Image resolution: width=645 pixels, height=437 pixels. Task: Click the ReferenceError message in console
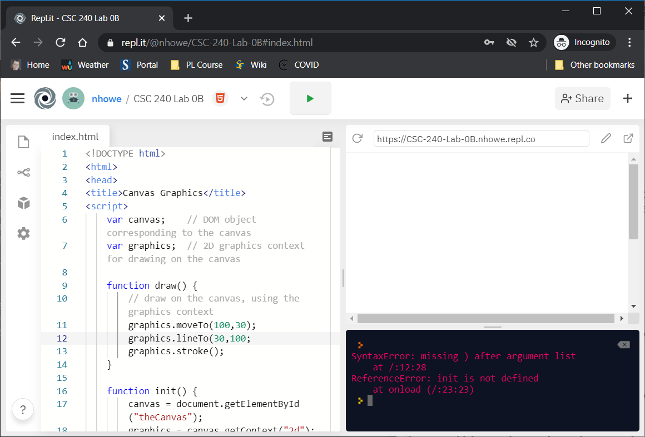pyautogui.click(x=445, y=378)
